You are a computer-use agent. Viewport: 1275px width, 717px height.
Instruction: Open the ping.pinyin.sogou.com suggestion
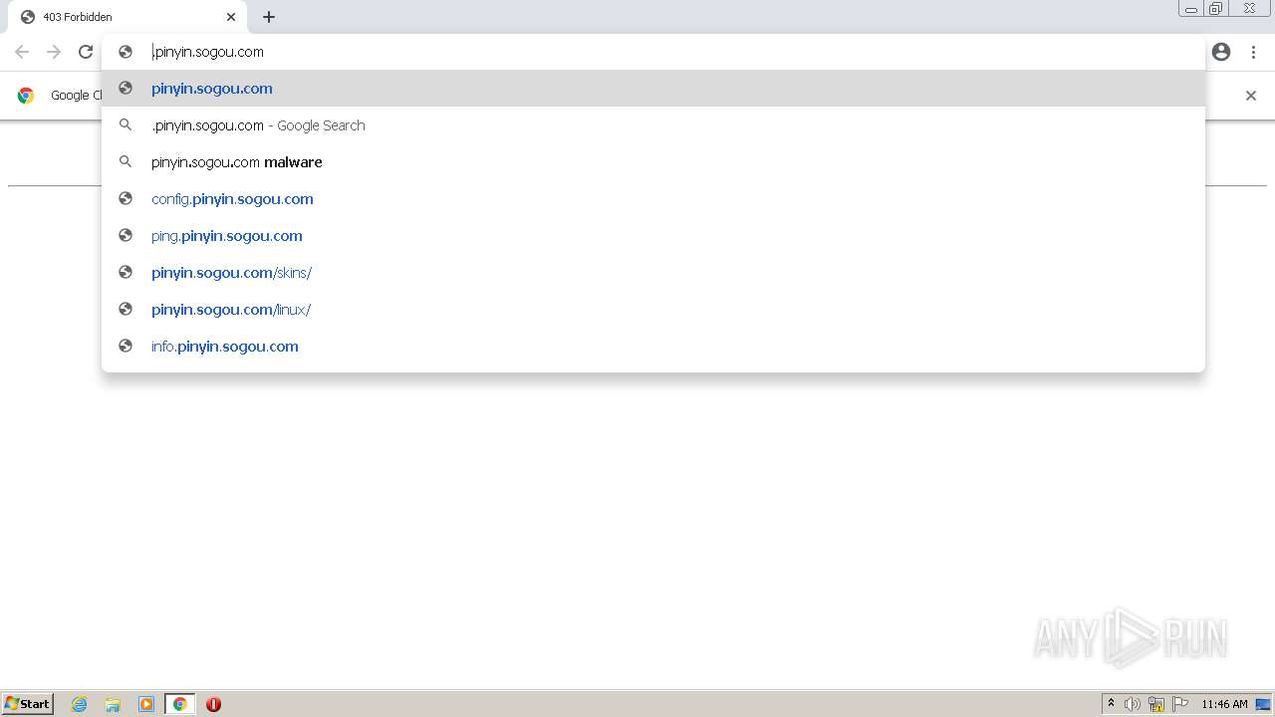point(653,236)
